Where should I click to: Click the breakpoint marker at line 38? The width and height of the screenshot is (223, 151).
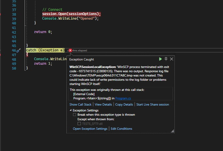pos(1,14)
